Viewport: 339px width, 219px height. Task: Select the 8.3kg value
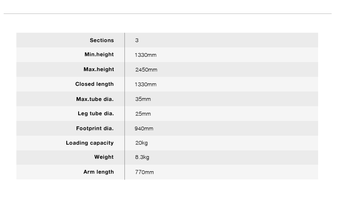point(142,157)
